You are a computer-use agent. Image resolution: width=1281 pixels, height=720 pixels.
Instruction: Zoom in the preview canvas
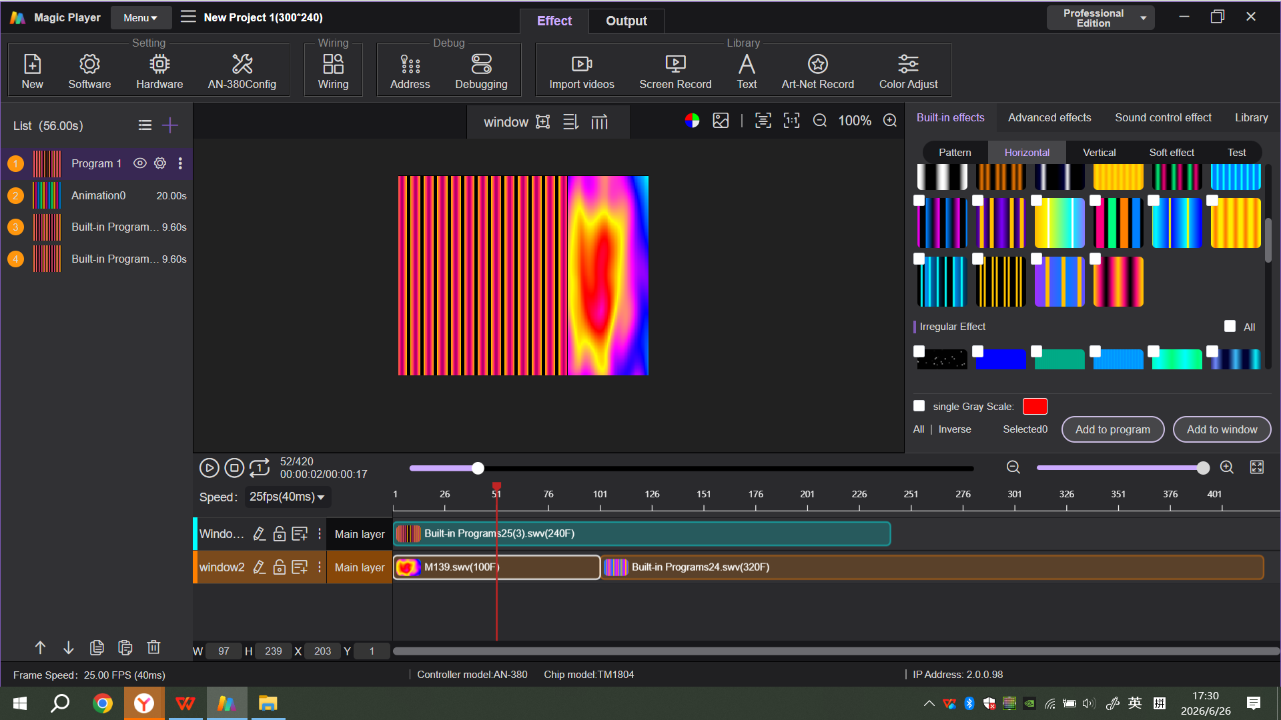(x=890, y=121)
